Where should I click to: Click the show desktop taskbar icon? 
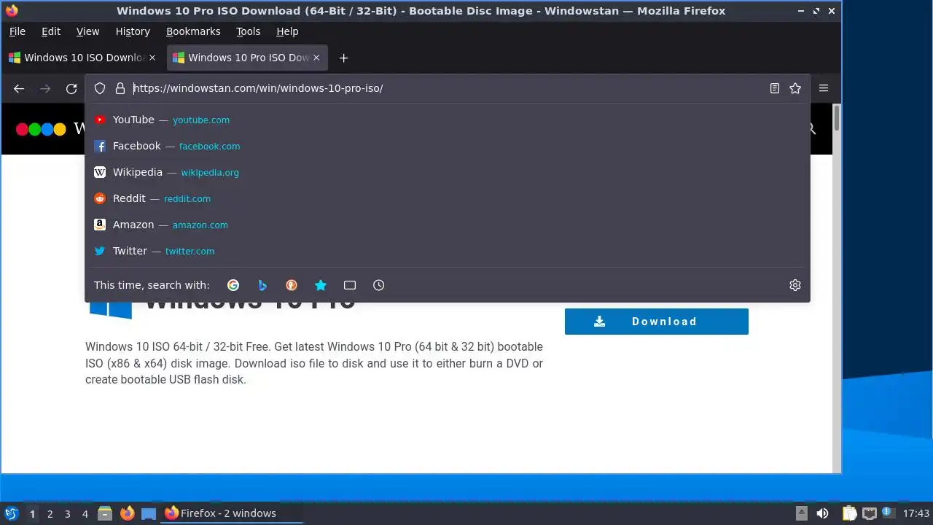click(x=149, y=513)
